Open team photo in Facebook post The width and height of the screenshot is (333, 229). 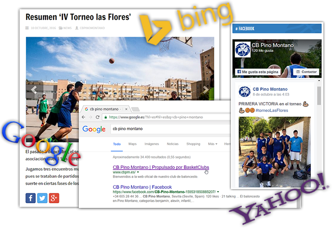pyautogui.click(x=275, y=152)
